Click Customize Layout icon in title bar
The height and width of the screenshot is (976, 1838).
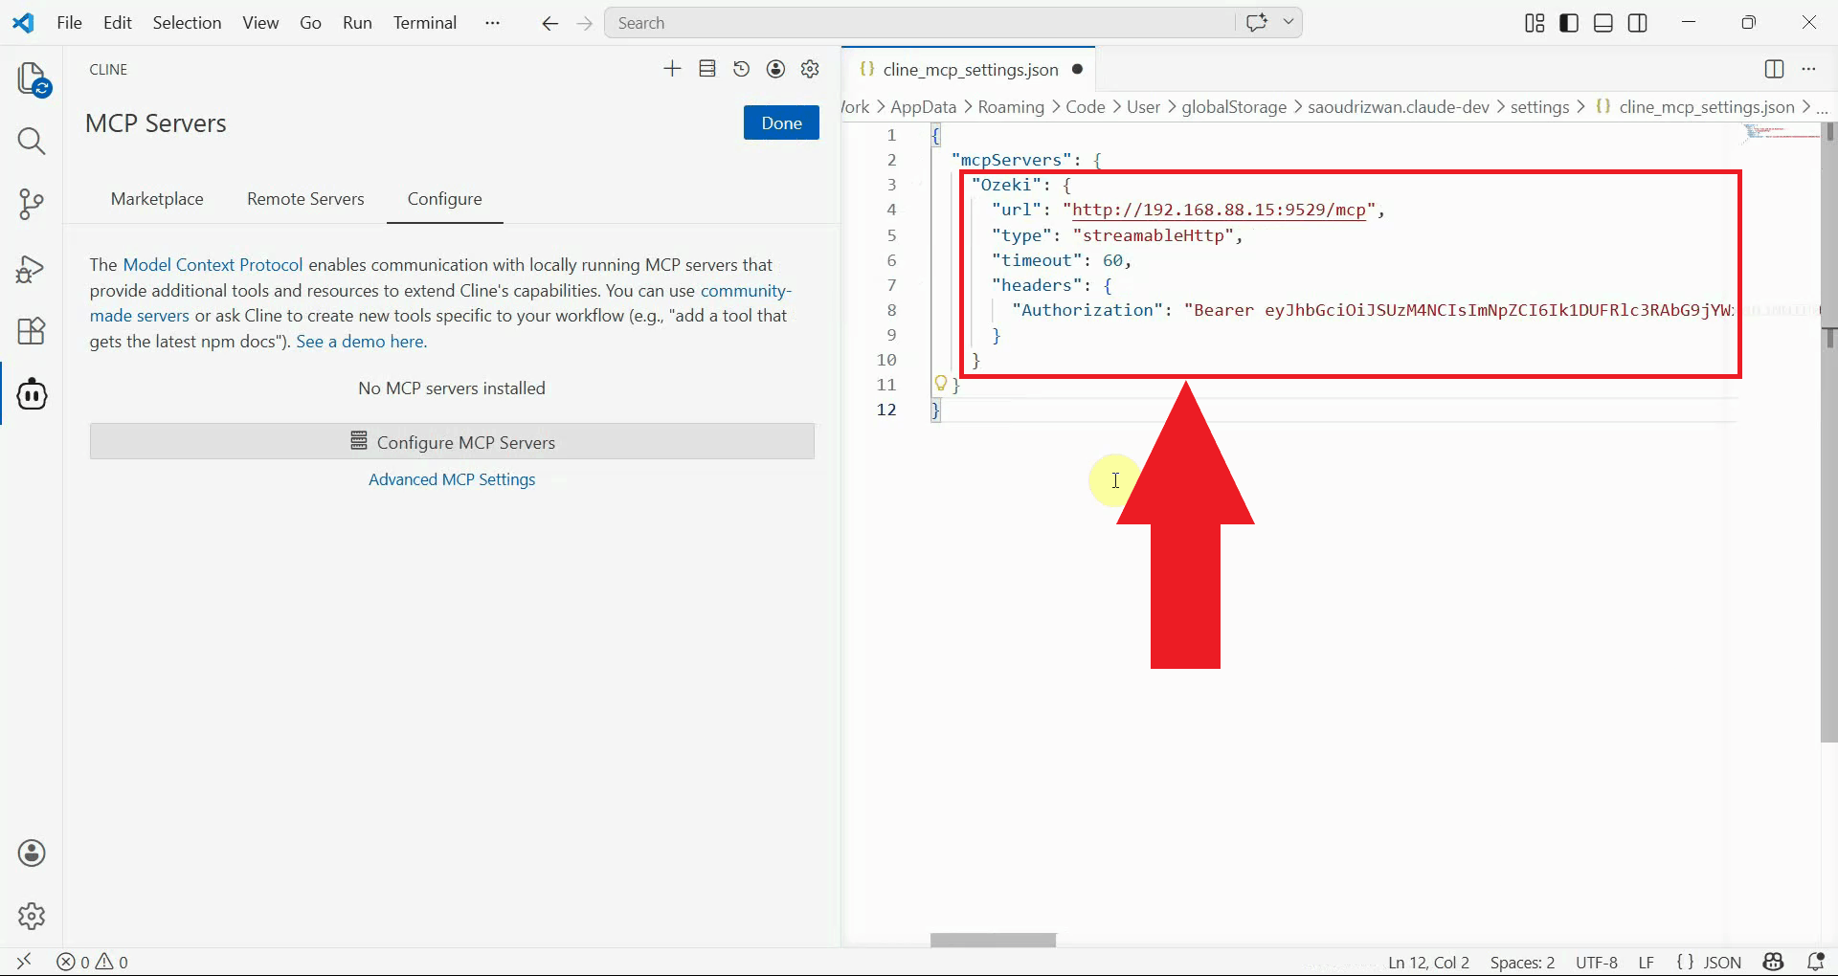[1535, 23]
